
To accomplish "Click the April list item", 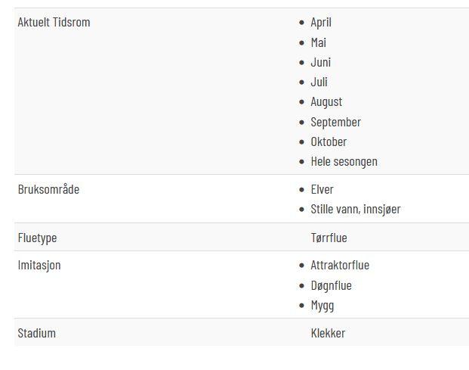I will tap(321, 23).
